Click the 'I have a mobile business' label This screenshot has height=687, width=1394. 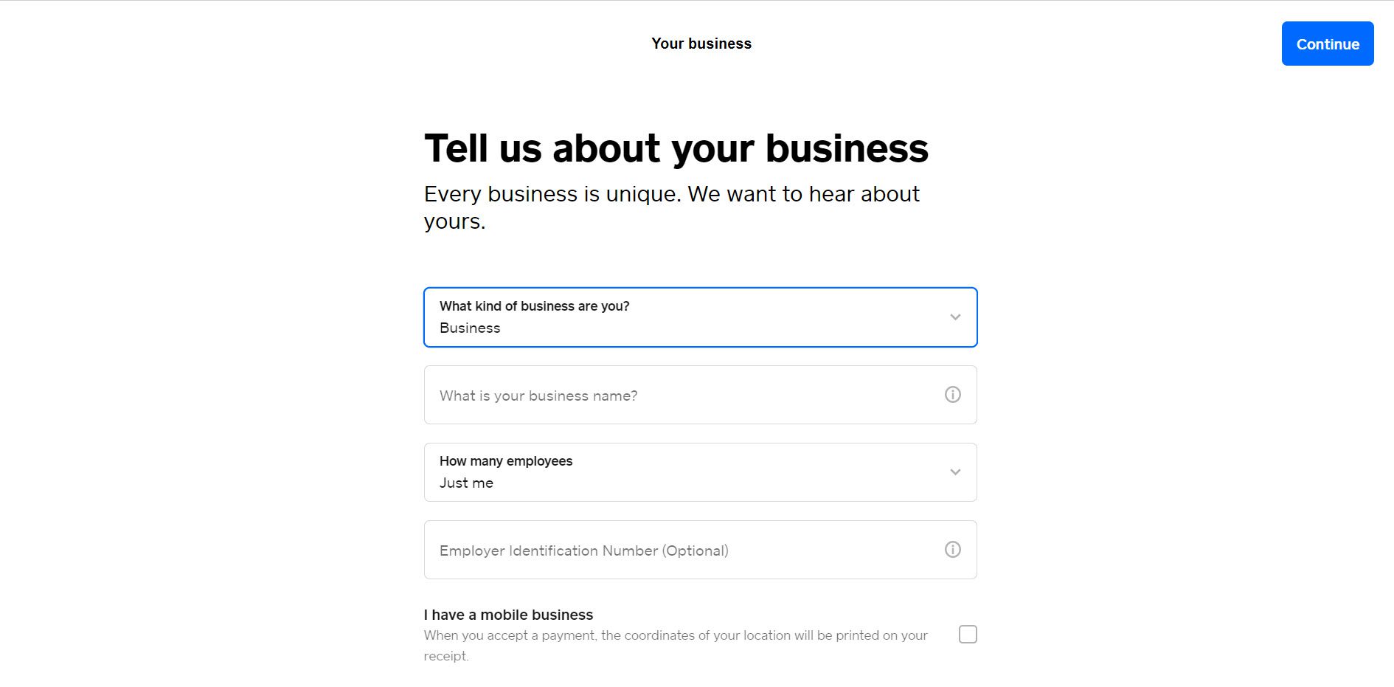[508, 615]
